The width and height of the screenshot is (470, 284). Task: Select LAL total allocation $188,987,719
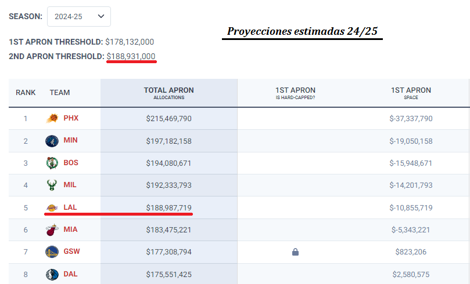click(168, 207)
